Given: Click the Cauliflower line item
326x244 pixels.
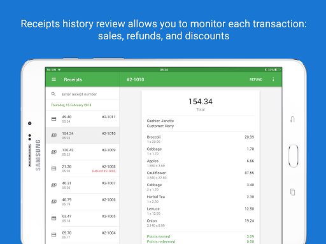Looking at the screenshot, I should pos(201,175).
